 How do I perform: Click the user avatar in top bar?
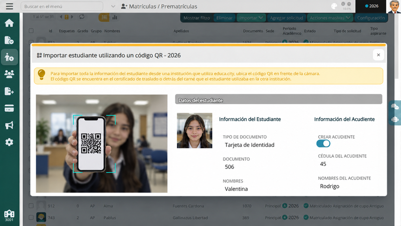pos(394,7)
